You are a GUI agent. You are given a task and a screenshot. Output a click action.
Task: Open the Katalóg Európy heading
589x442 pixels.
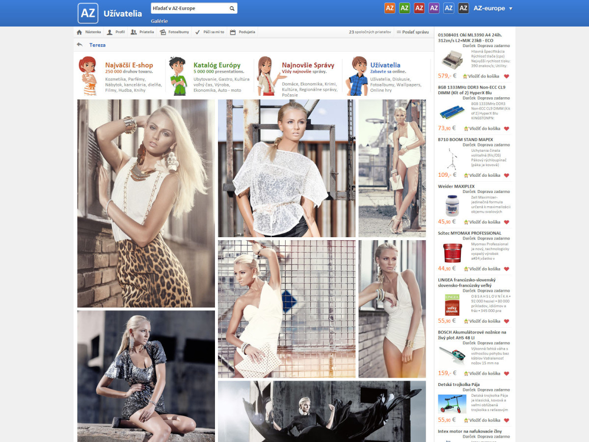[x=217, y=65]
